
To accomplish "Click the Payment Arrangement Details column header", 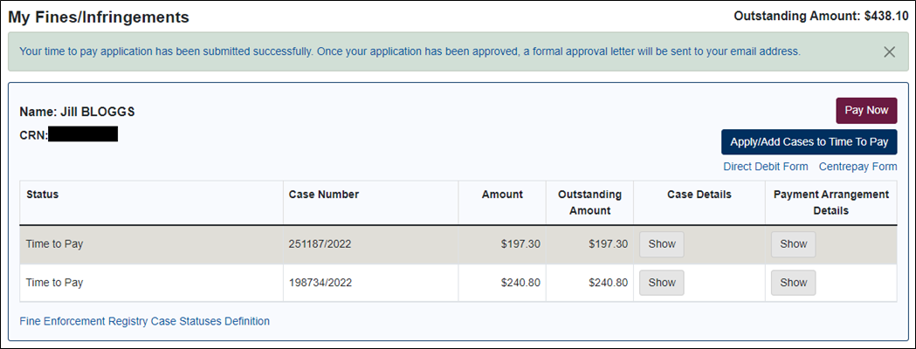I will pyautogui.click(x=830, y=202).
